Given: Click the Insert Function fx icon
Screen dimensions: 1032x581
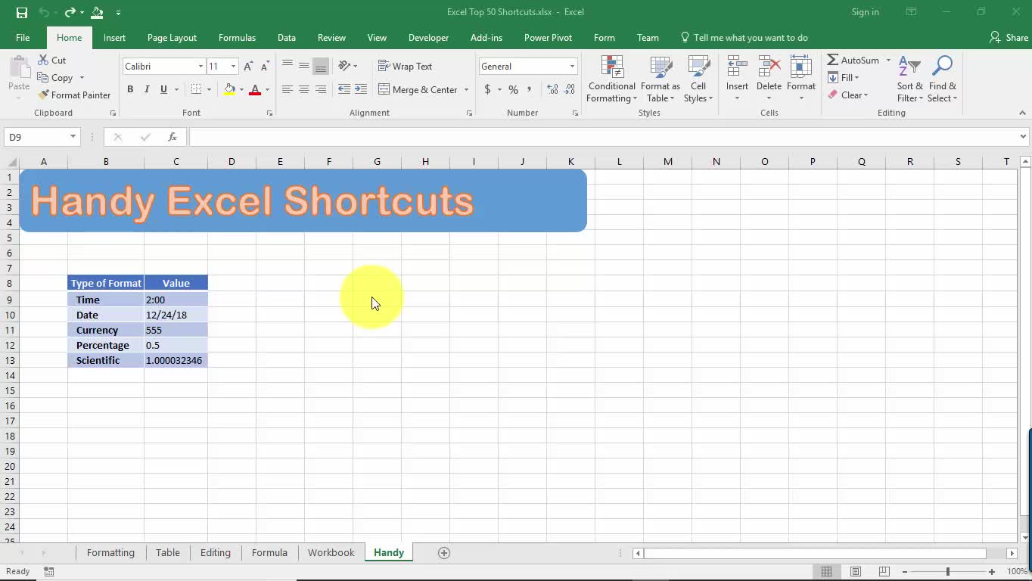Looking at the screenshot, I should pyautogui.click(x=173, y=137).
